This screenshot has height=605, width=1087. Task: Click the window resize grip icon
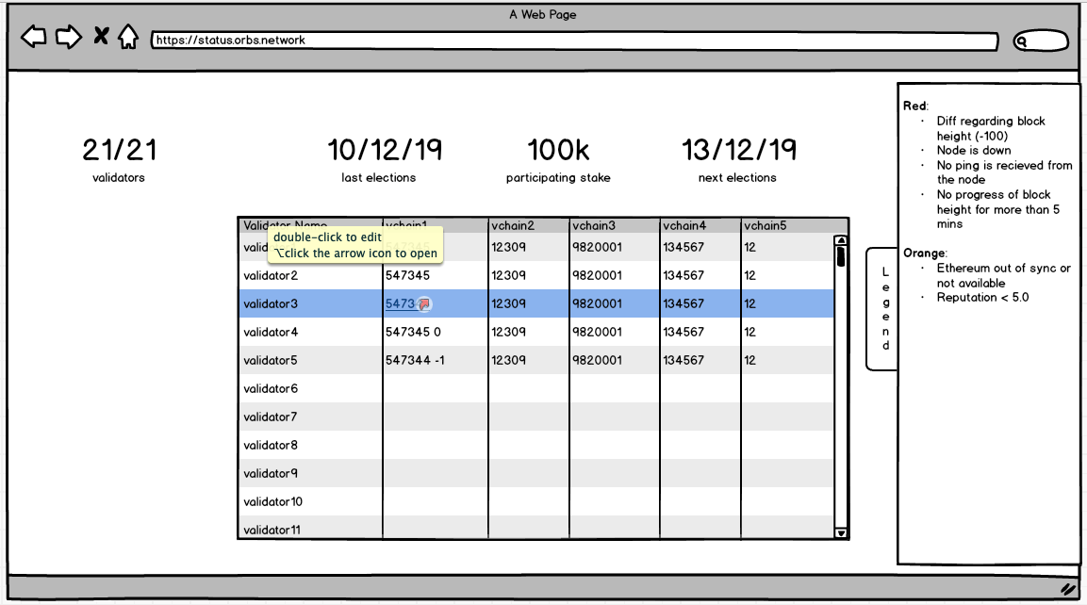[1067, 589]
